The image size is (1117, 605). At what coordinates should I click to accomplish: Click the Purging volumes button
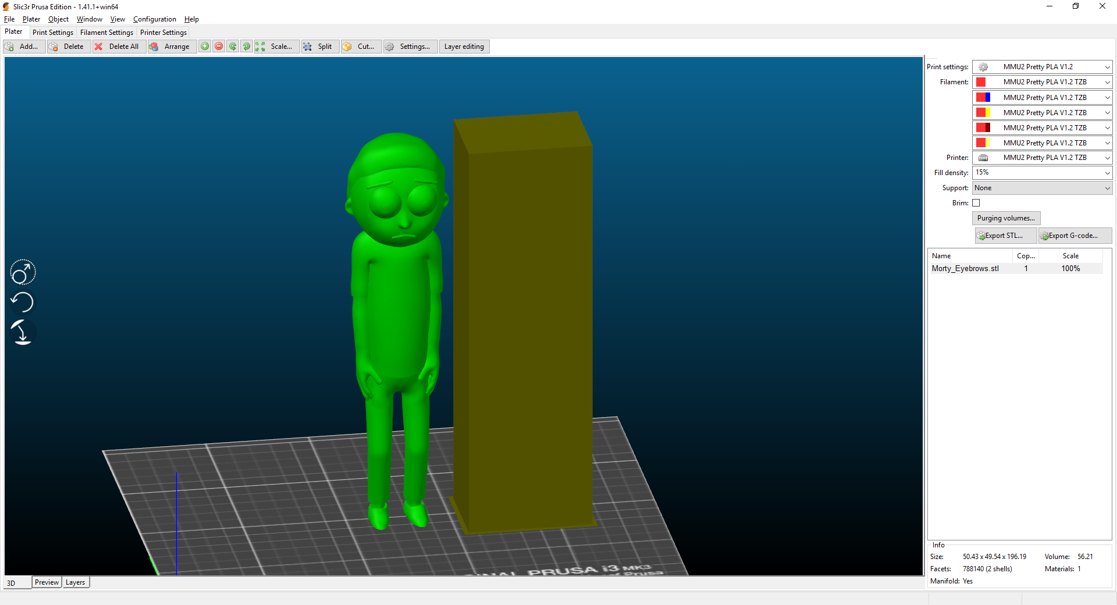pyautogui.click(x=1006, y=218)
